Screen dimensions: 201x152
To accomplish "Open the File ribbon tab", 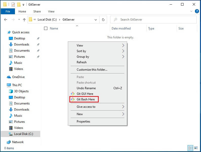I will click(8, 11).
